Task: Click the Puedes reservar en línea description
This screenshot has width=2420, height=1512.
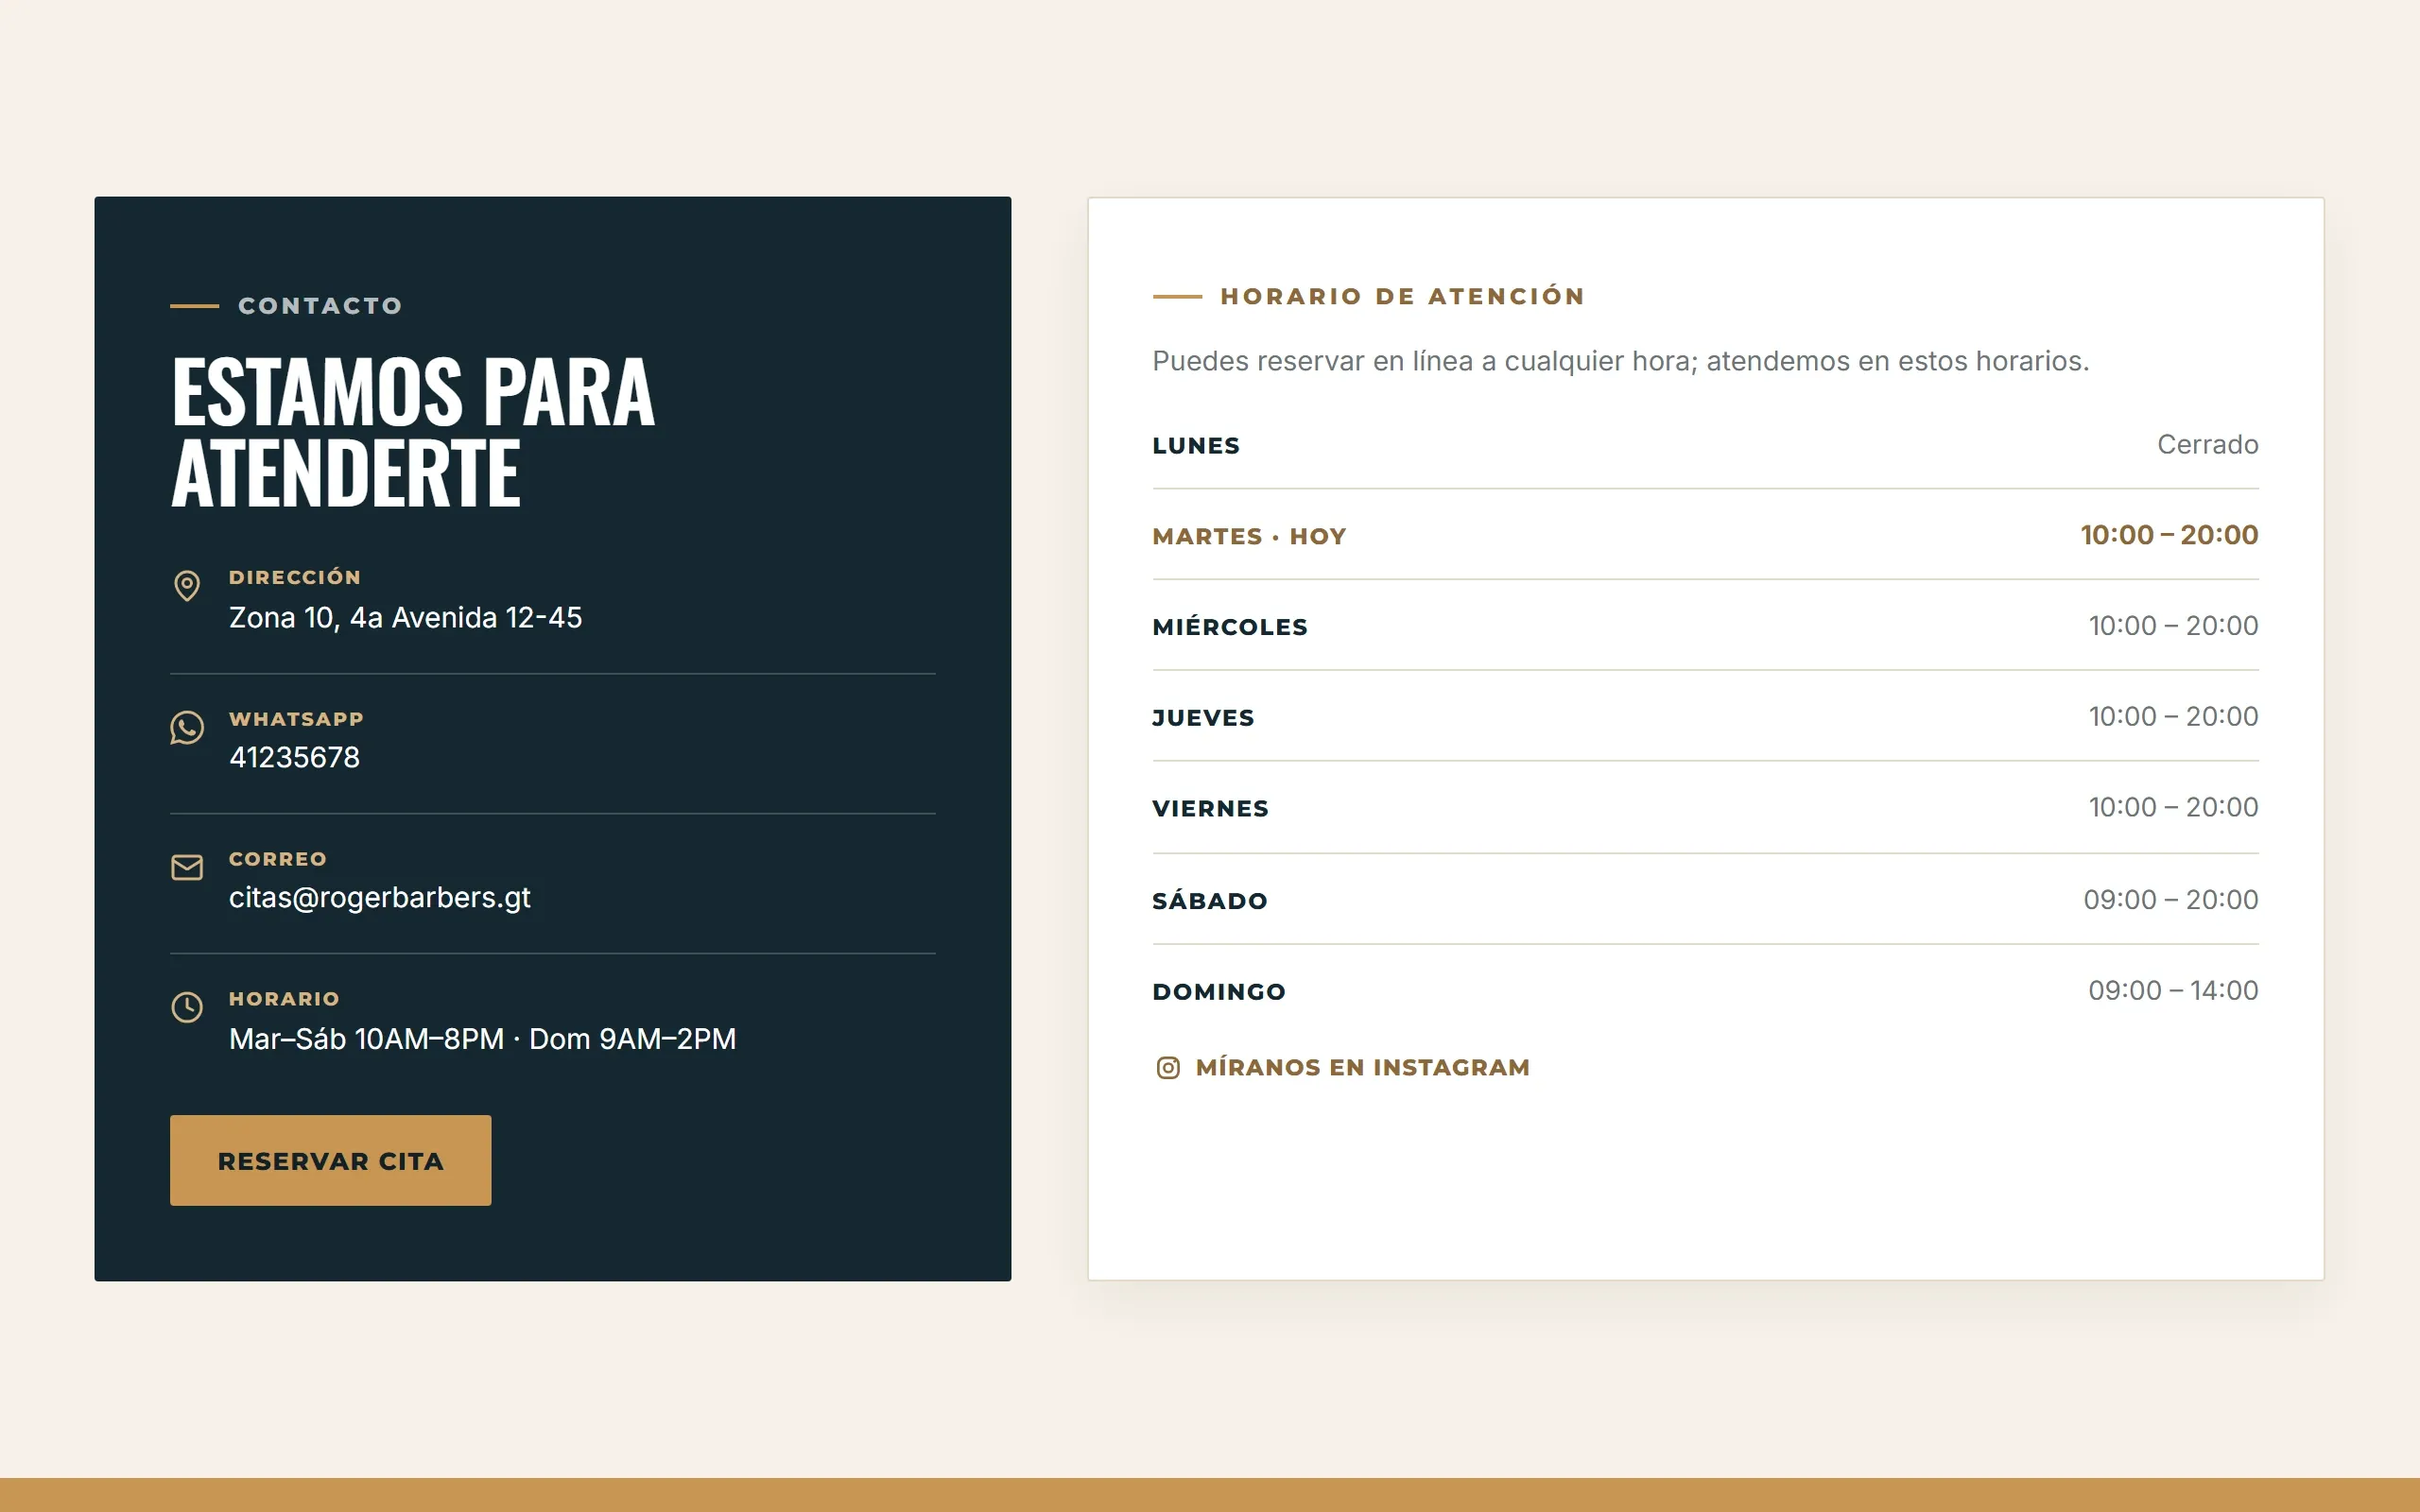Action: pyautogui.click(x=1621, y=361)
